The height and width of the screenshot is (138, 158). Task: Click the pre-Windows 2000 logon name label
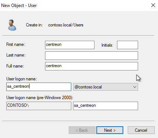(x=39, y=98)
